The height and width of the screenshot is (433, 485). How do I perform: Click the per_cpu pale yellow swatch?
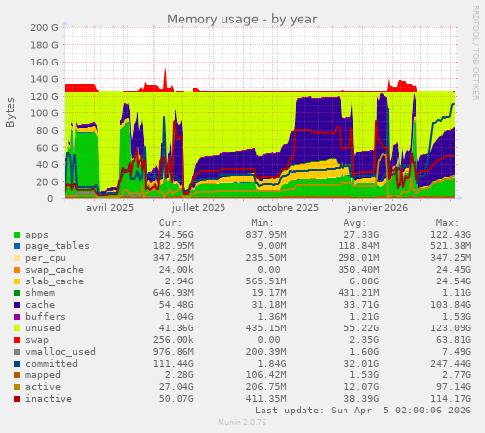17,258
